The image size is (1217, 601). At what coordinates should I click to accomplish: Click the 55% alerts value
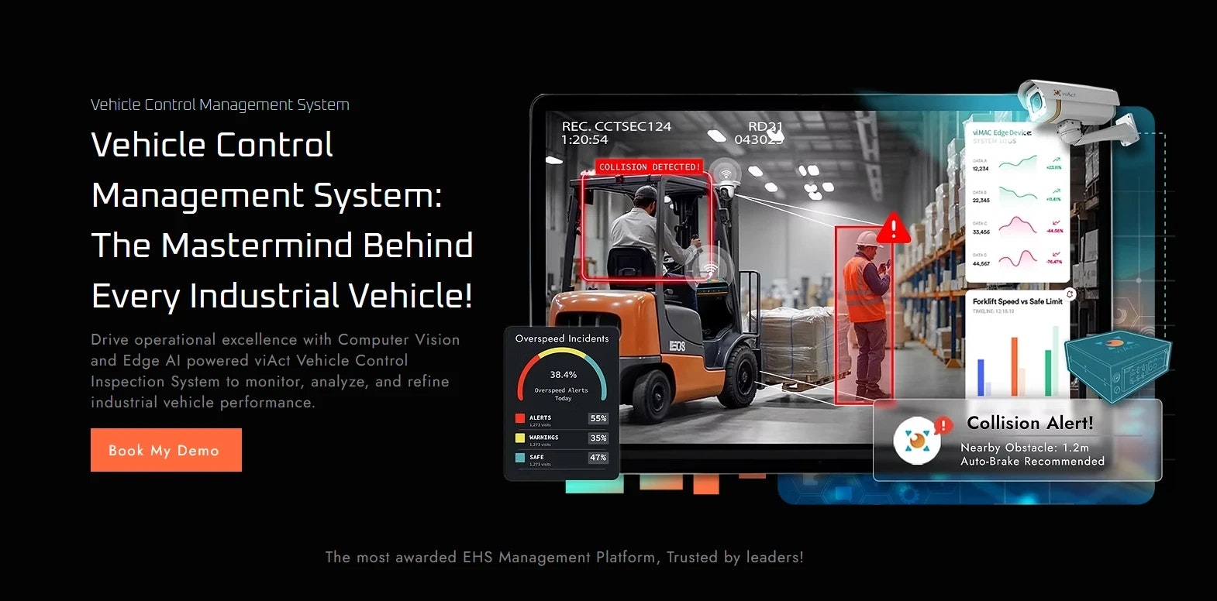click(598, 418)
